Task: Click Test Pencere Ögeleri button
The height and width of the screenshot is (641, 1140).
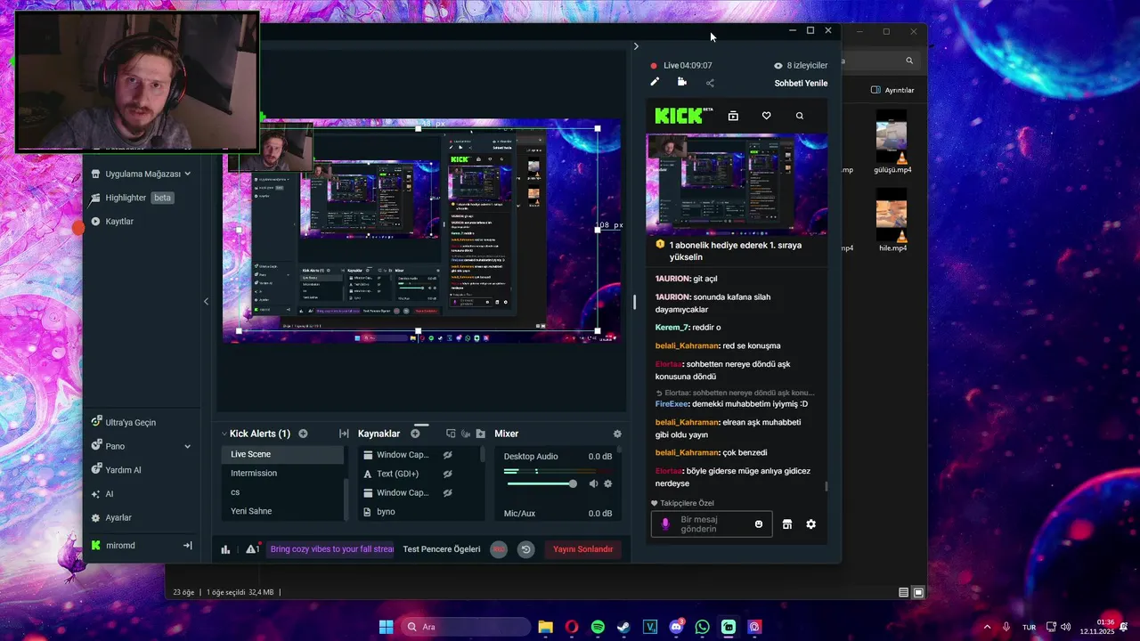Action: point(442,549)
